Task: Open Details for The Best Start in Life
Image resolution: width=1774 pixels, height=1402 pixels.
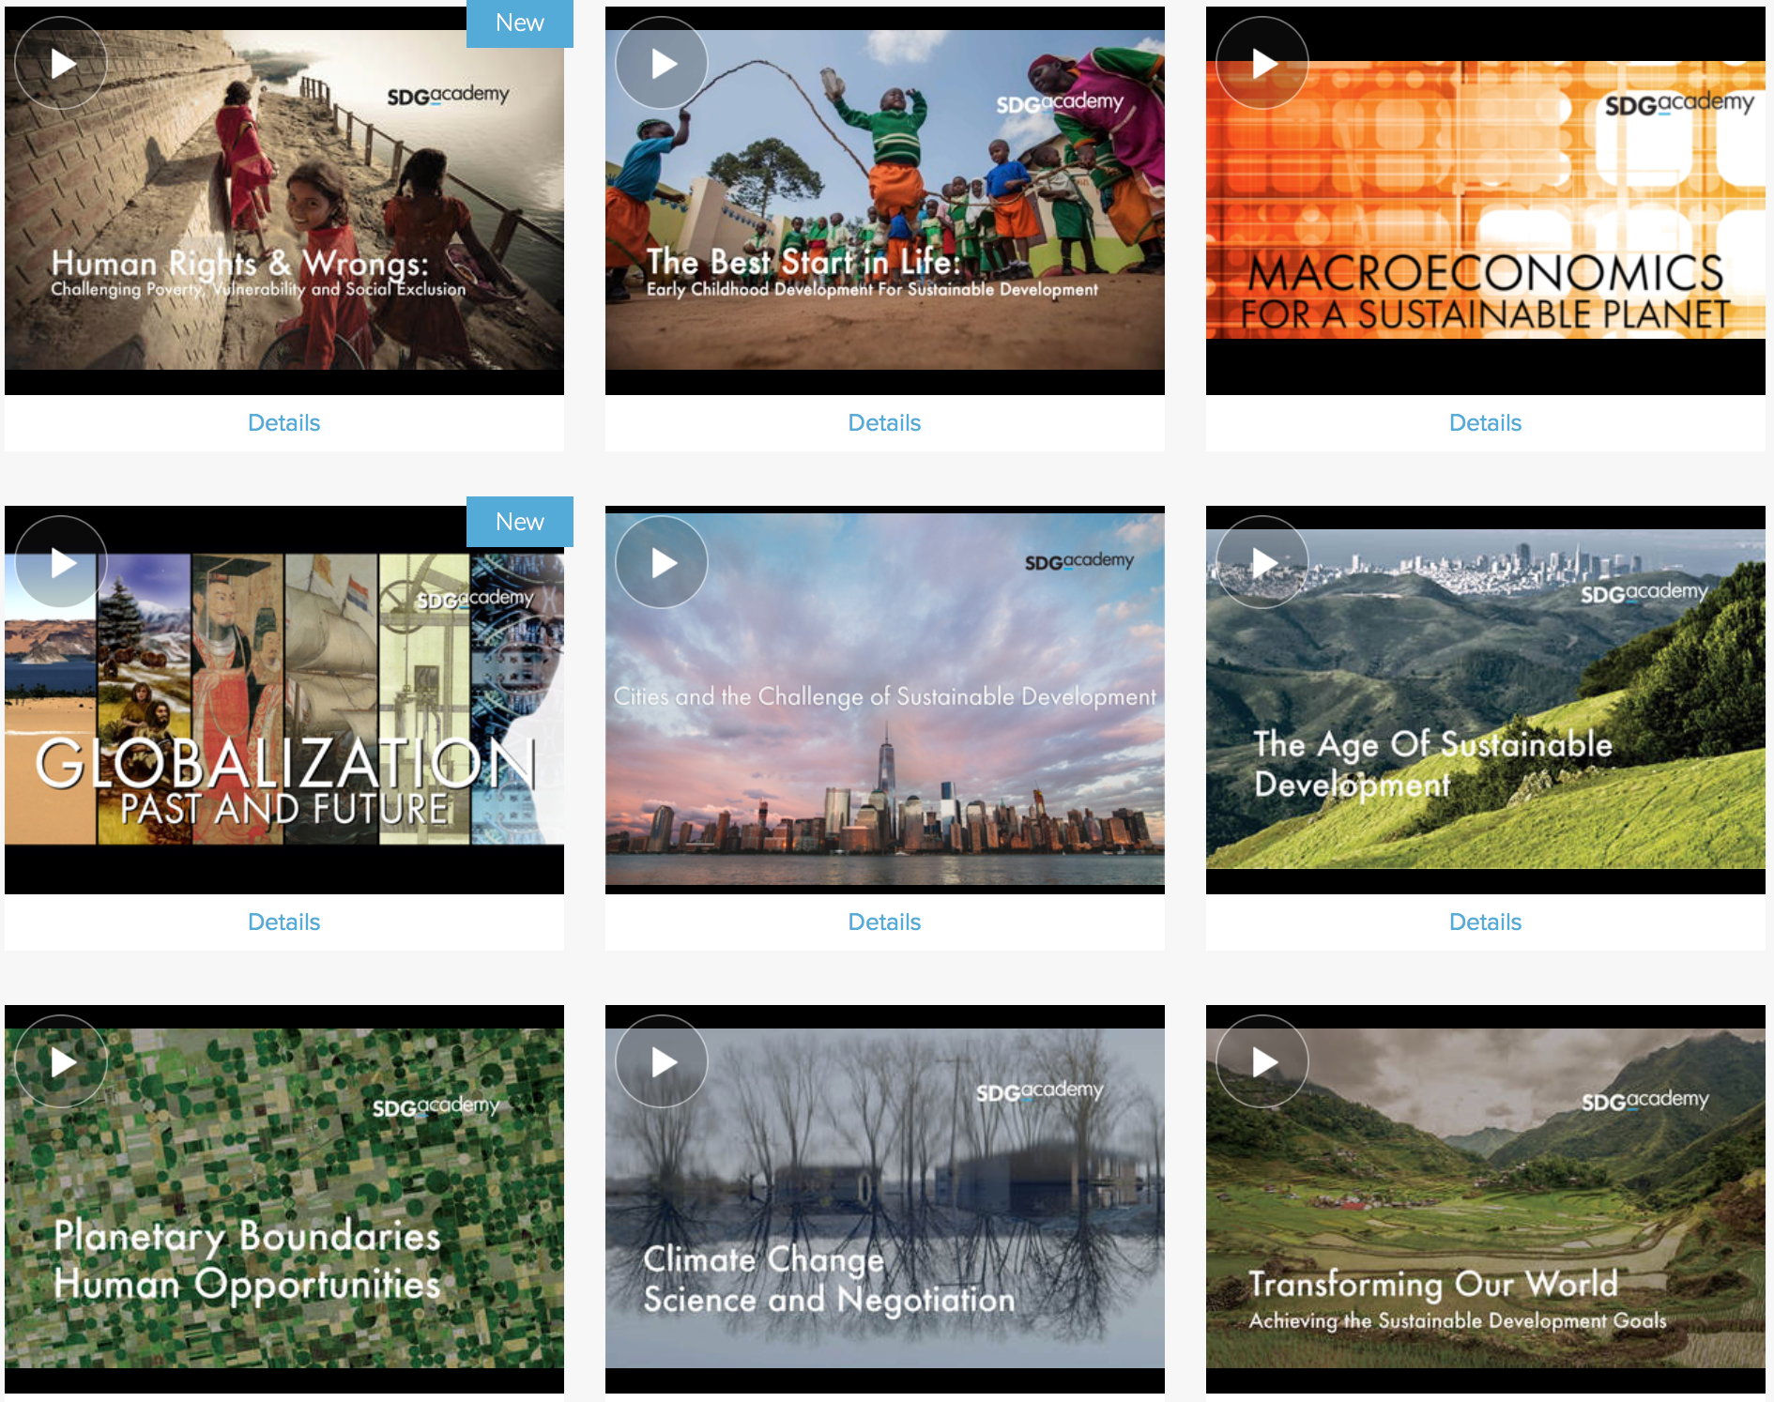Action: [884, 423]
